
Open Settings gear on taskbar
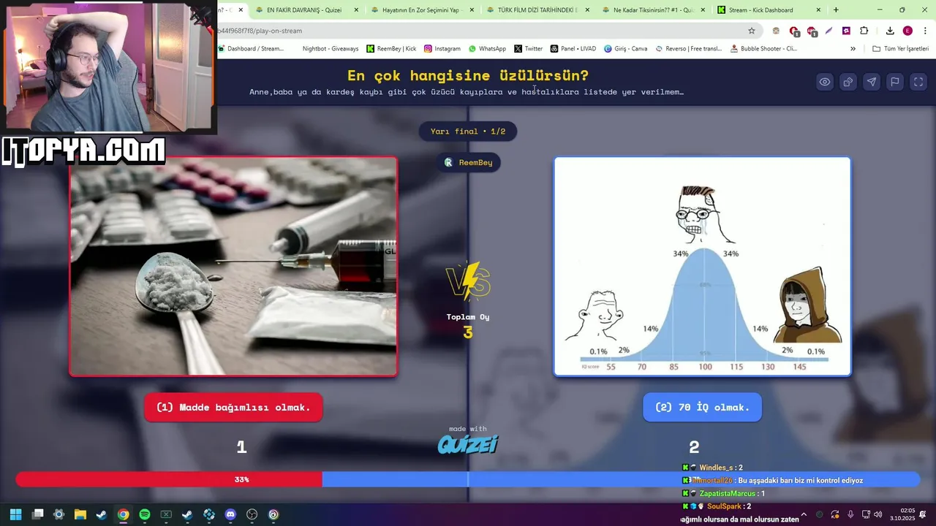pyautogui.click(x=59, y=514)
